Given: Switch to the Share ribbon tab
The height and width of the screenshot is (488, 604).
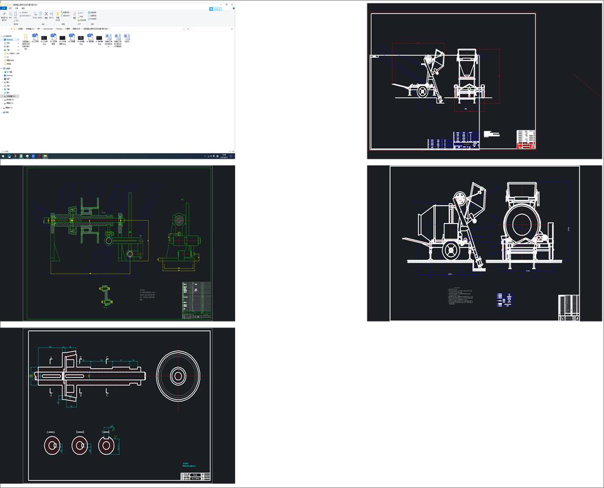Looking at the screenshot, I should tap(16, 8).
